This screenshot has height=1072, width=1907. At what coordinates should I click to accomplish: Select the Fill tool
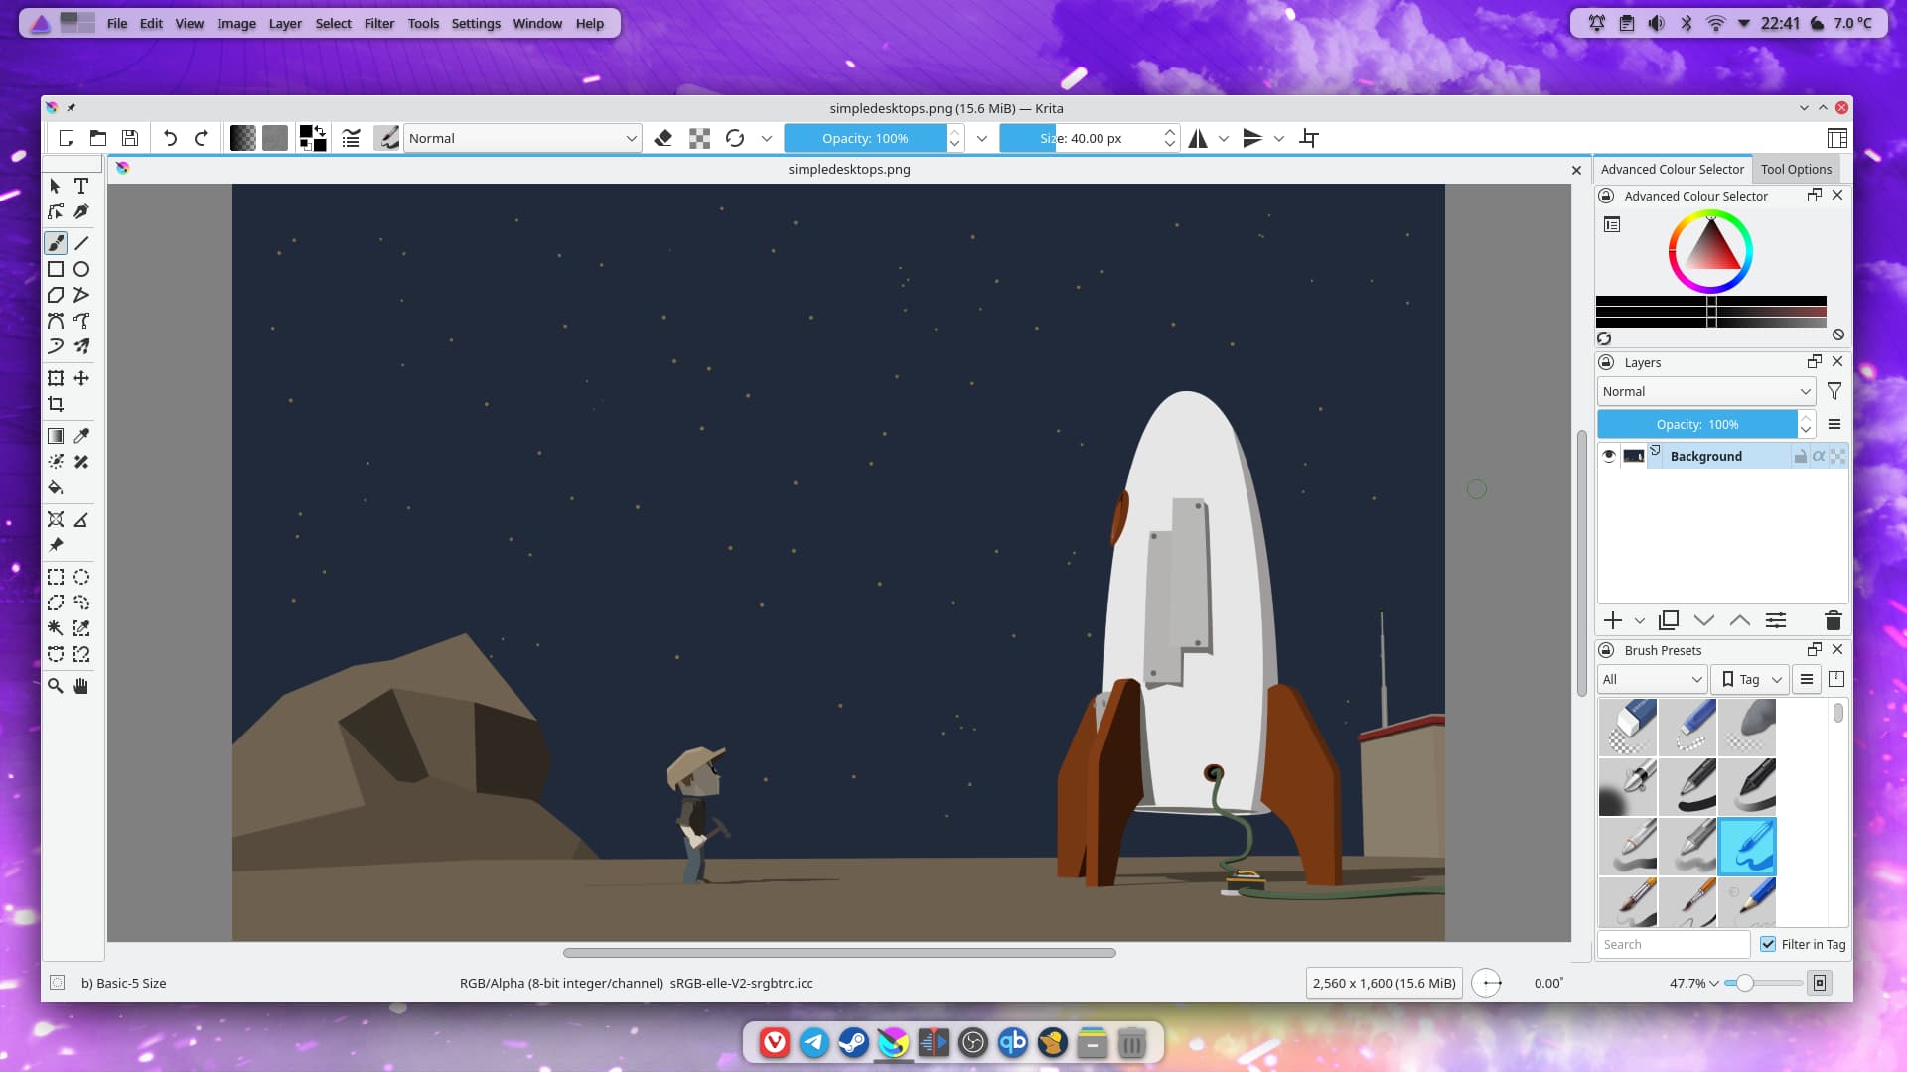[x=56, y=488]
